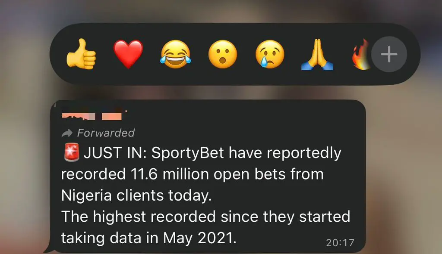The height and width of the screenshot is (254, 442).
Task: Tap the 11.6 million open bets line
Action: 192,174
